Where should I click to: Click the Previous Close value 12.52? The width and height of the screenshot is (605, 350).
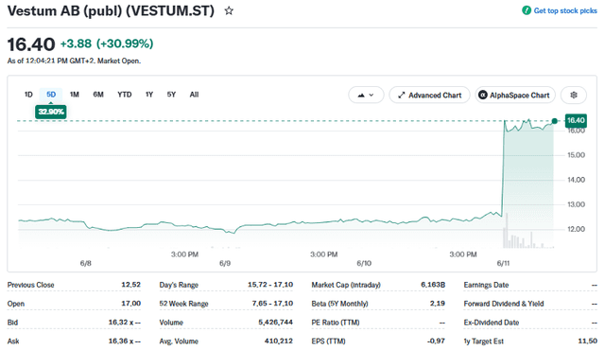click(x=130, y=285)
